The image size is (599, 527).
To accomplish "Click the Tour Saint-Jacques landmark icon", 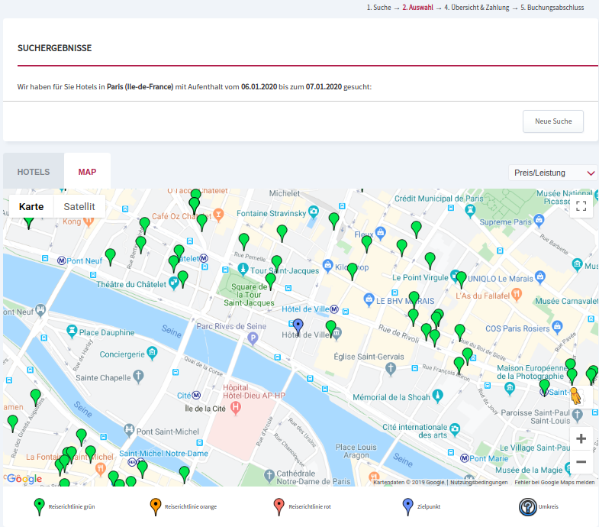I will coord(243,269).
